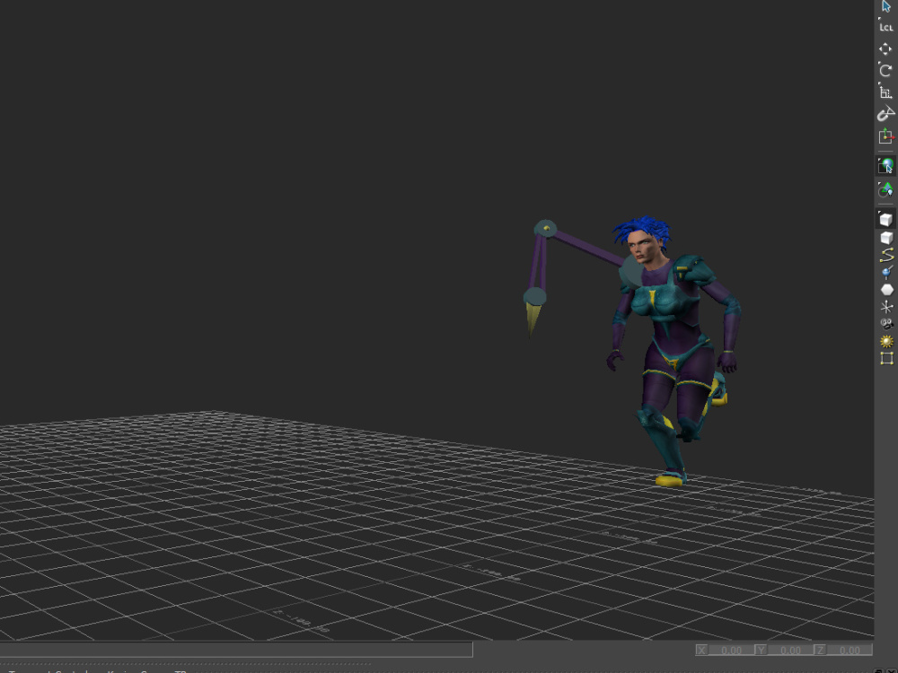This screenshot has width=898, height=673.
Task: Switch the Lcl reference mode button
Action: [x=886, y=26]
